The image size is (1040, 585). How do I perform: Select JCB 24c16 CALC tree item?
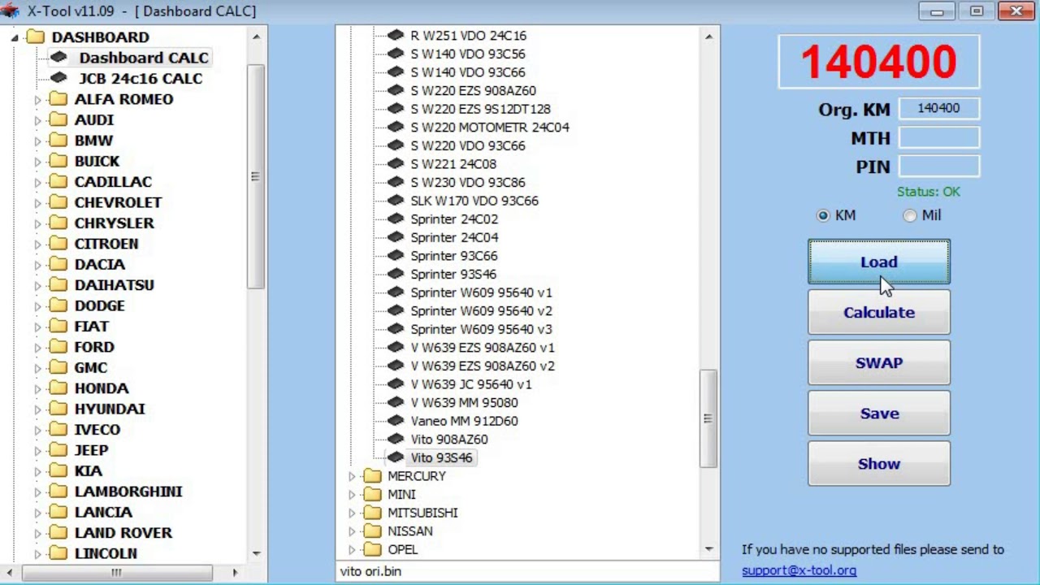click(141, 78)
